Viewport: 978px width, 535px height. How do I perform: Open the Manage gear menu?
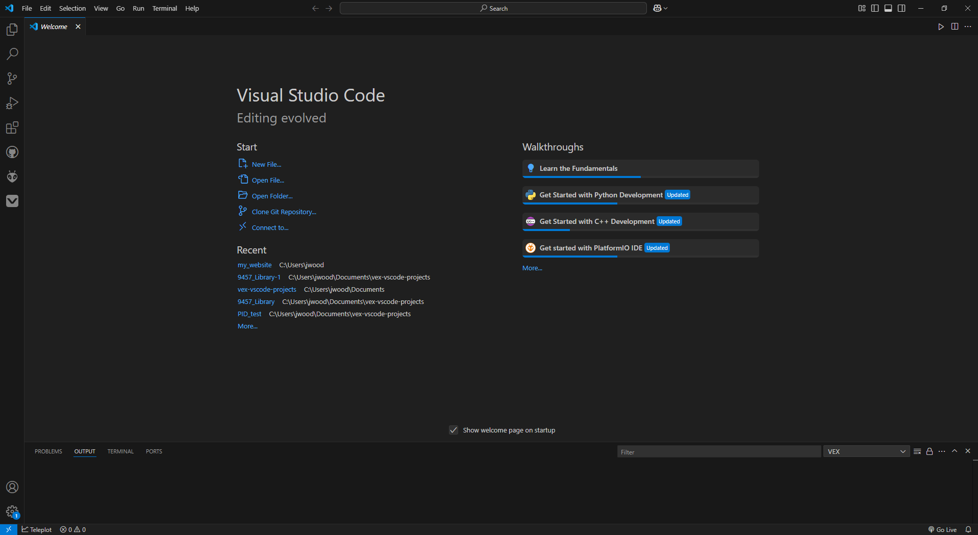(x=12, y=512)
